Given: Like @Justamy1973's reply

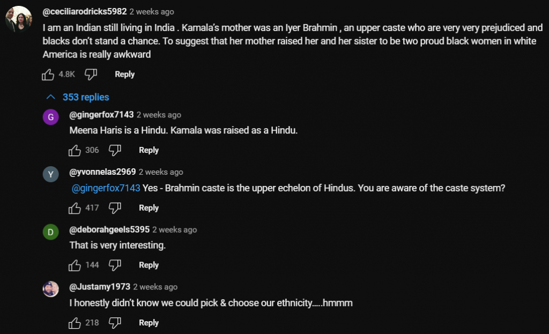Looking at the screenshot, I should point(75,323).
